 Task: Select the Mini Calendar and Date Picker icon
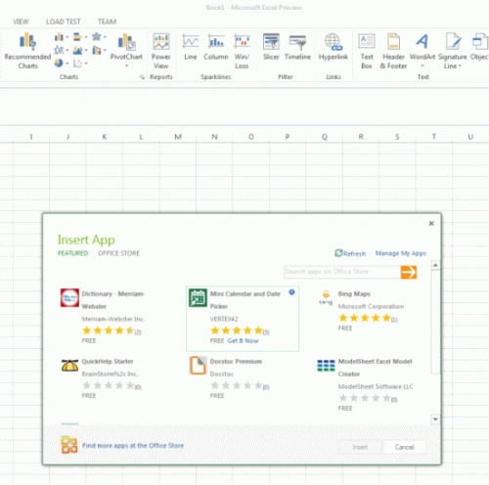coord(198,297)
